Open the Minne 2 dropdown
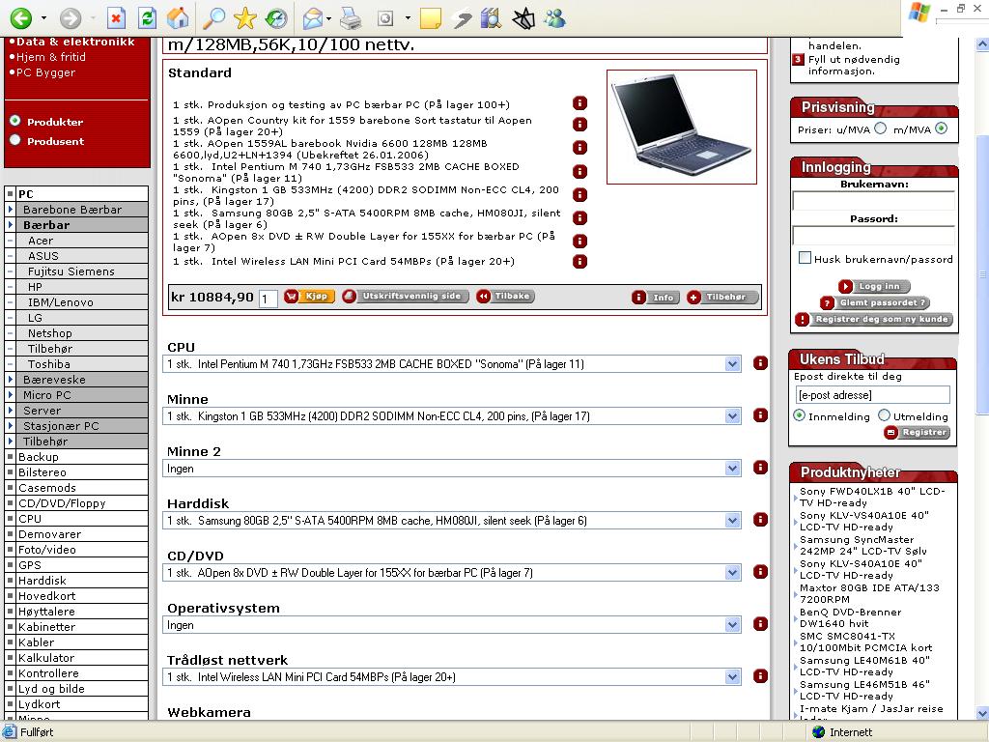Image resolution: width=989 pixels, height=742 pixels. tap(452, 469)
